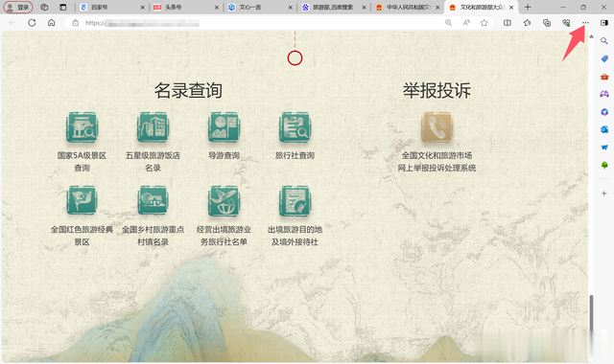Open the browser Settings and more menu
Image resolution: width=614 pixels, height=364 pixels.
click(x=585, y=23)
